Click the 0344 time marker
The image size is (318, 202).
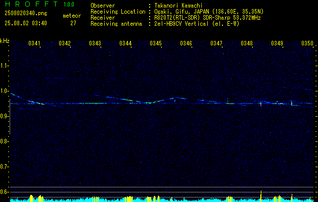pos(125,43)
